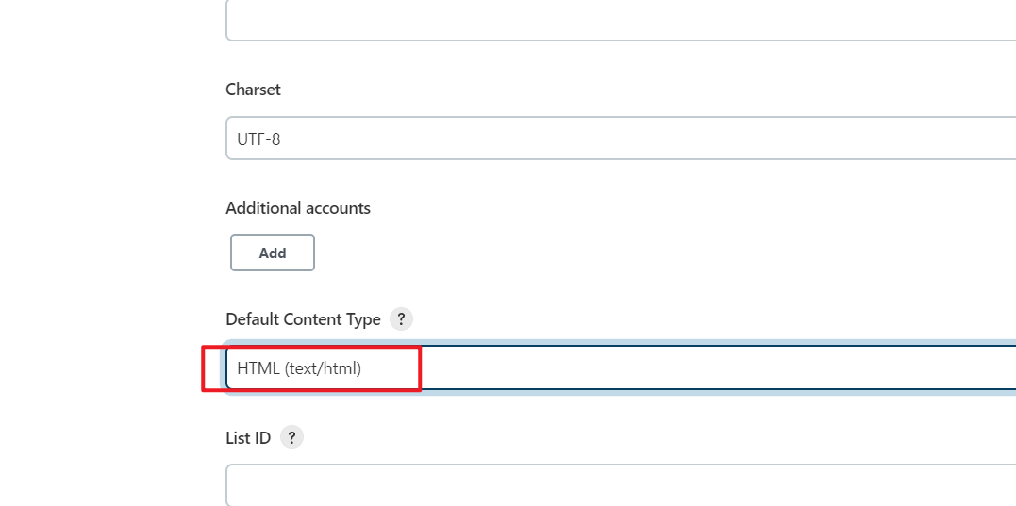This screenshot has height=506, width=1016.
Task: Open help for Default Content Type
Action: [401, 319]
